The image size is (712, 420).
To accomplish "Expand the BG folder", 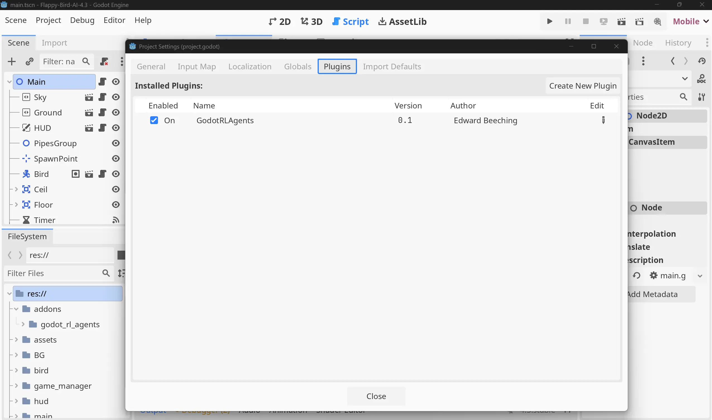I will 16,355.
